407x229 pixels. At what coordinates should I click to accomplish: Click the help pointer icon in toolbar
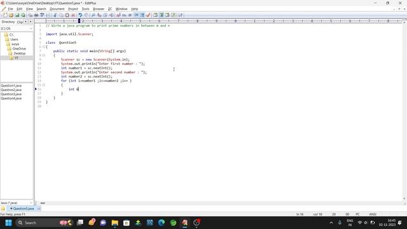tap(180, 15)
